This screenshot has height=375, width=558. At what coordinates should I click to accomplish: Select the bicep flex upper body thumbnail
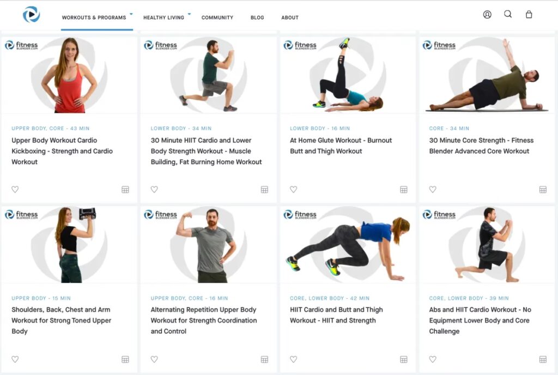208,245
